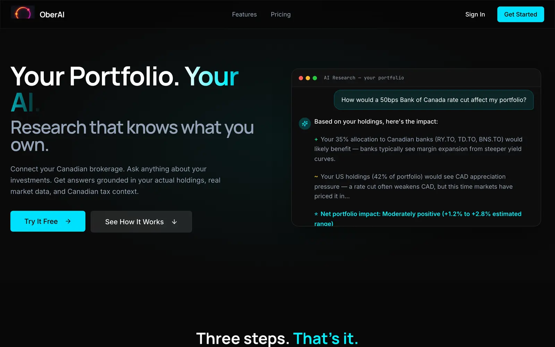The height and width of the screenshot is (347, 555).
Task: Click 'Research that knows what you own.' subheading
Action: click(x=132, y=136)
